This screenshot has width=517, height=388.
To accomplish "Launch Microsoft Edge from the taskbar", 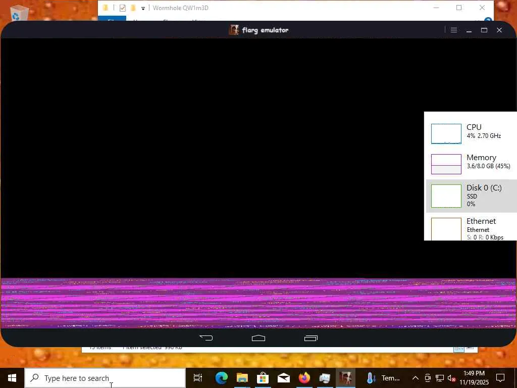I will [221, 378].
